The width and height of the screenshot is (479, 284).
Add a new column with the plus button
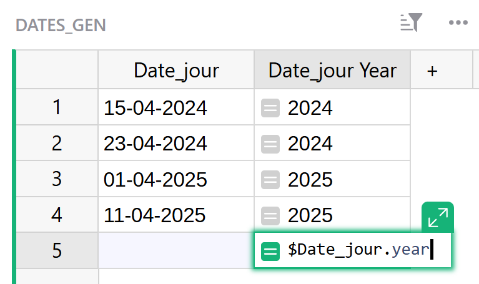432,71
